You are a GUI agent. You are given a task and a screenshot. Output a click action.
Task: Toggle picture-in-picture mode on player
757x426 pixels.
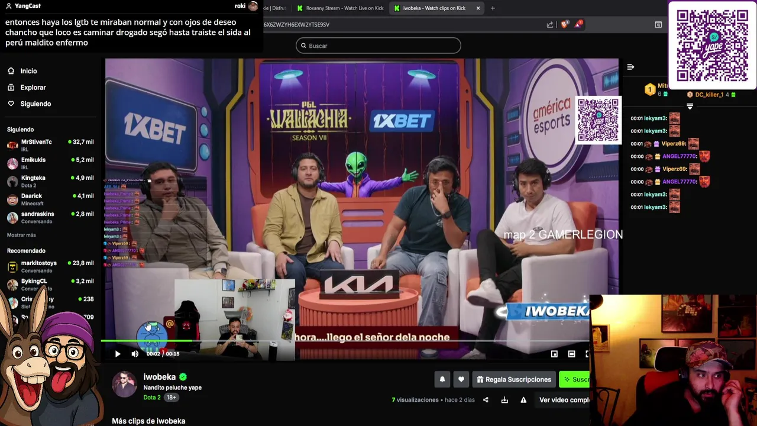pos(554,354)
